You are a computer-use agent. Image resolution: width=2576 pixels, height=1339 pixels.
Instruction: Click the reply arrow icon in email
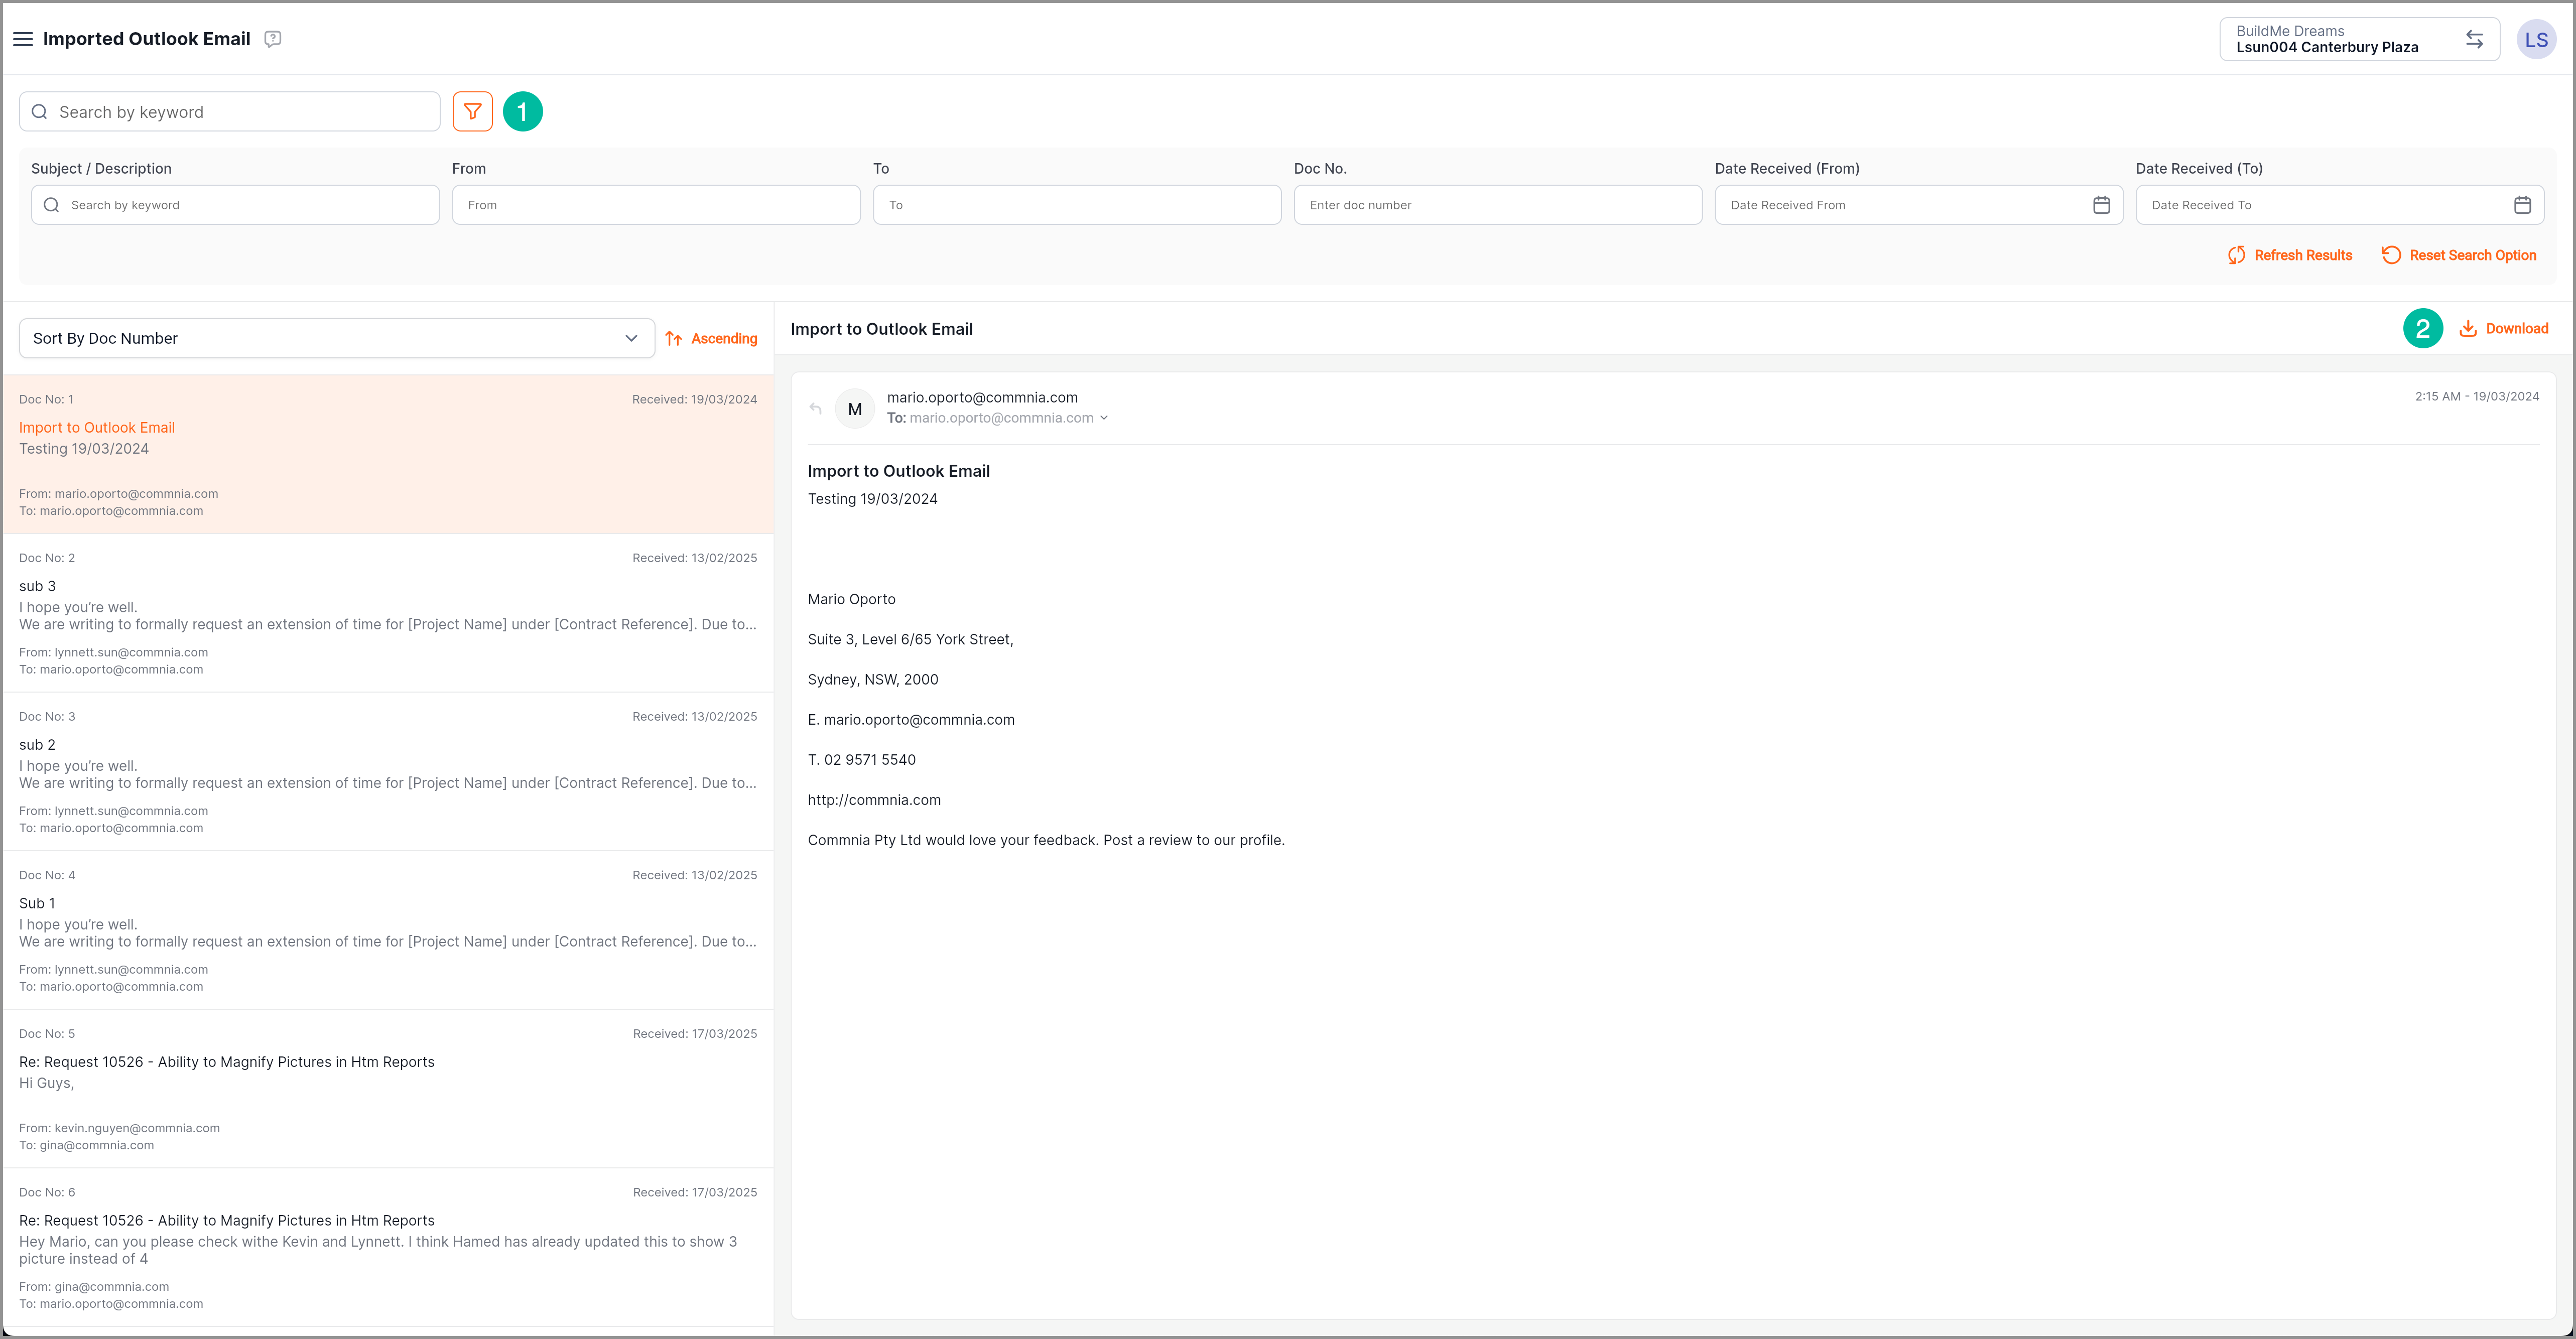[x=816, y=408]
